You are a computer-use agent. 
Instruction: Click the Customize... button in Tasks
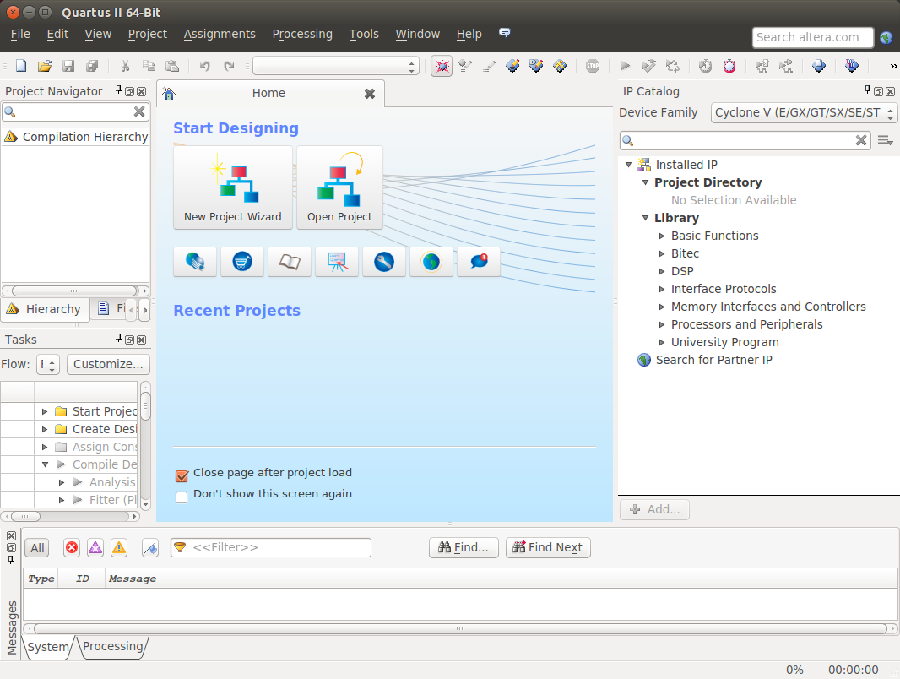108,364
